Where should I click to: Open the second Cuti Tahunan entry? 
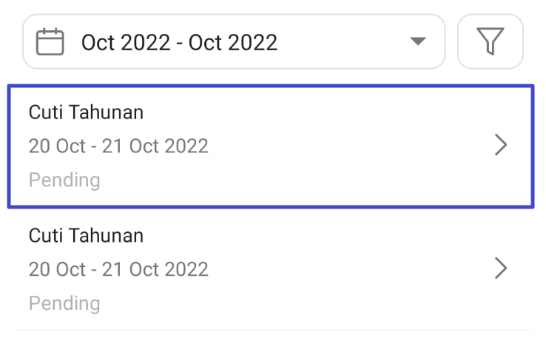pyautogui.click(x=270, y=268)
